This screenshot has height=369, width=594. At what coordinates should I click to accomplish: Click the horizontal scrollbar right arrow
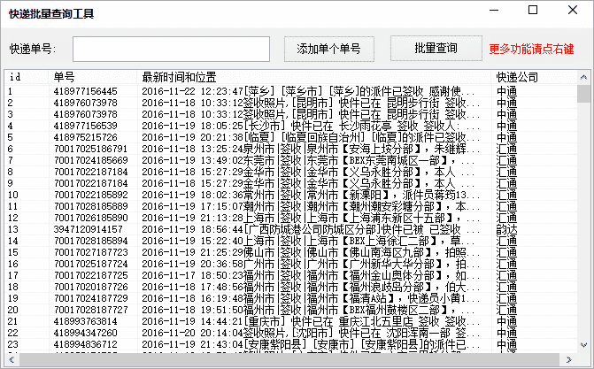point(571,360)
